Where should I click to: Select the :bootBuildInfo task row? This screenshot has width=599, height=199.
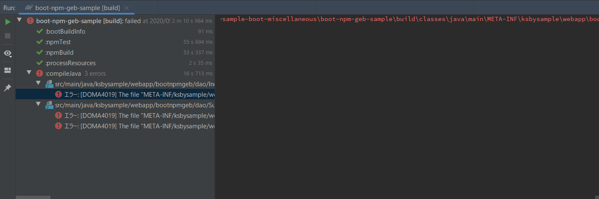pyautogui.click(x=115, y=31)
